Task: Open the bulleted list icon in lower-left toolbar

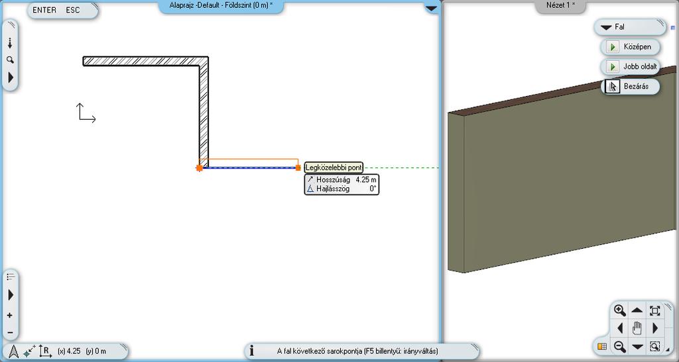Action: point(11,277)
